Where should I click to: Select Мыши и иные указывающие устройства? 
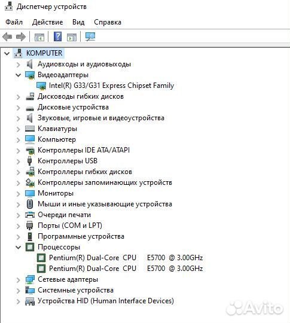tap(105, 204)
